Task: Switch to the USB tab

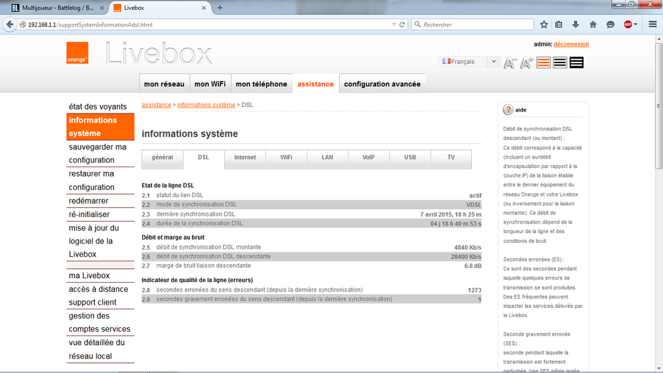Action: pos(409,158)
